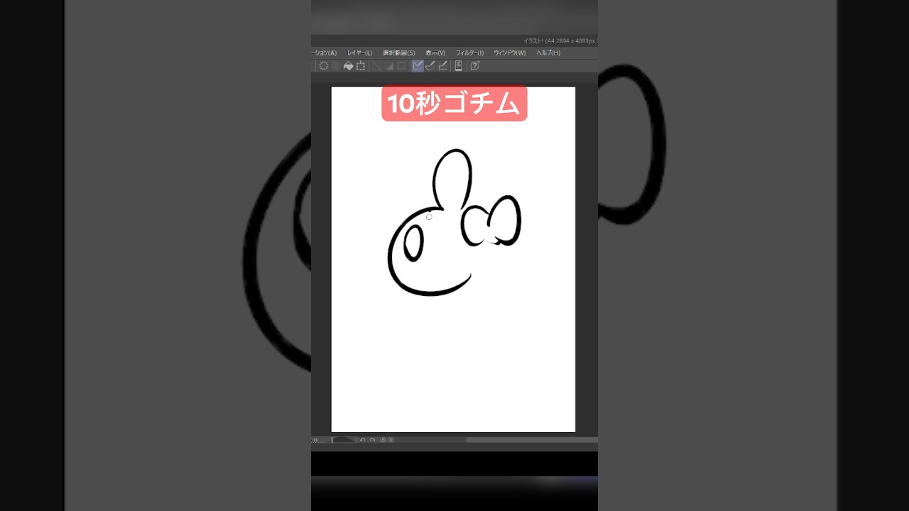Select the brush icon in the command bar
Image resolution: width=909 pixels, height=511 pixels.
[x=430, y=65]
